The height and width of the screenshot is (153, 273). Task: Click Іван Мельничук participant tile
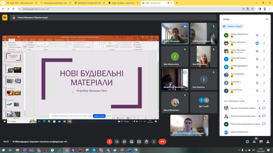[x=175, y=57]
